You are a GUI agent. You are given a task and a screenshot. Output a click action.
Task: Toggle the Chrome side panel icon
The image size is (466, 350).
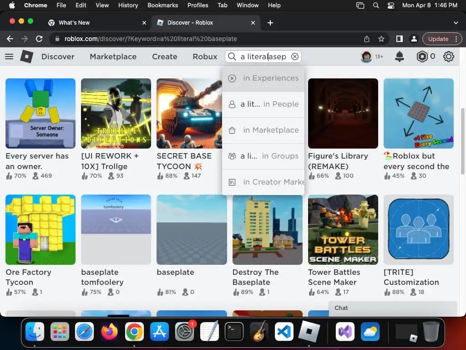(400, 39)
